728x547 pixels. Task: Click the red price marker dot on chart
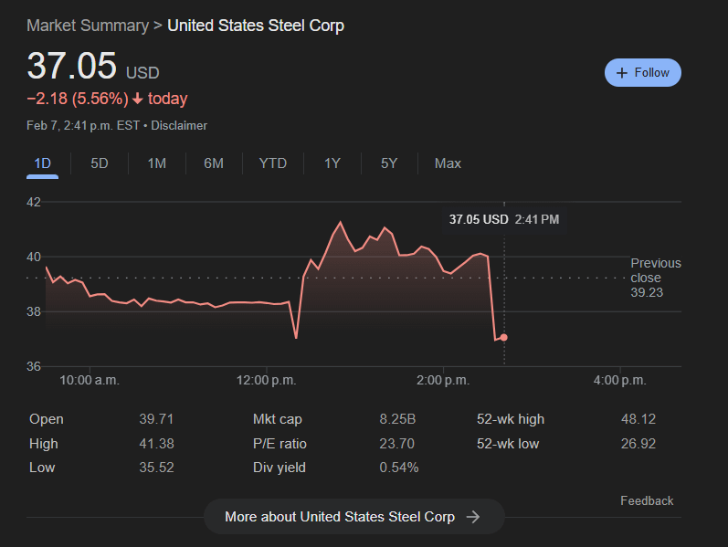(503, 338)
